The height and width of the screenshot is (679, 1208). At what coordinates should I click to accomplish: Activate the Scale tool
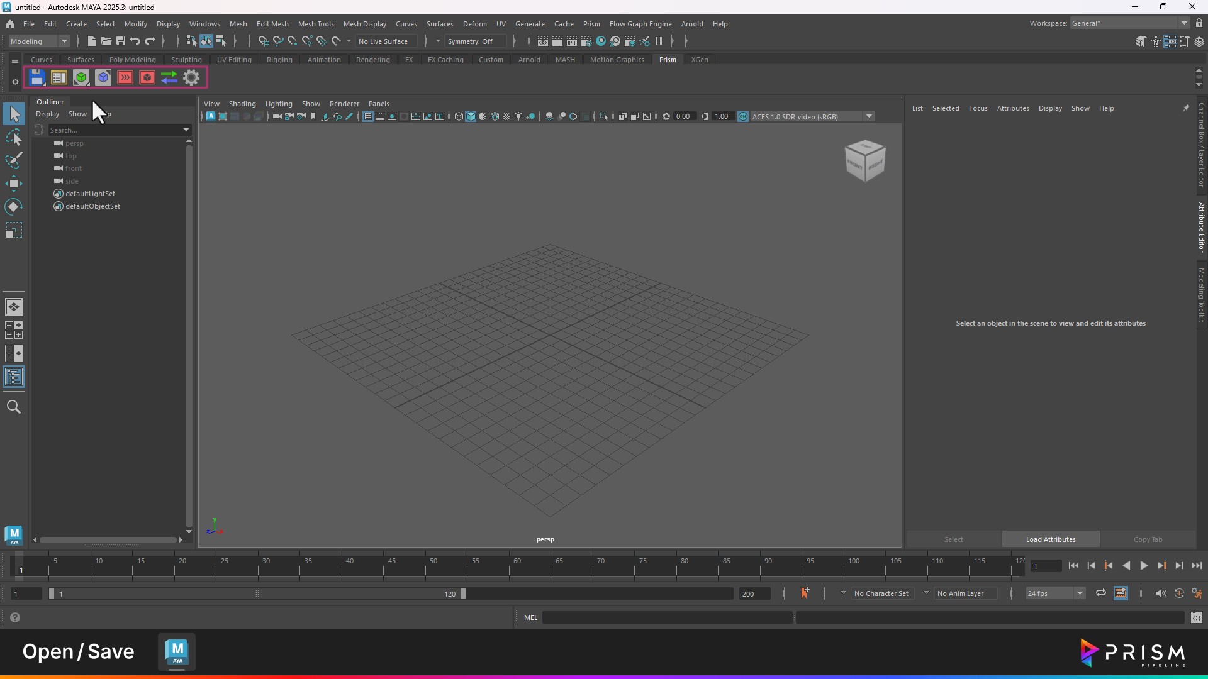point(14,231)
